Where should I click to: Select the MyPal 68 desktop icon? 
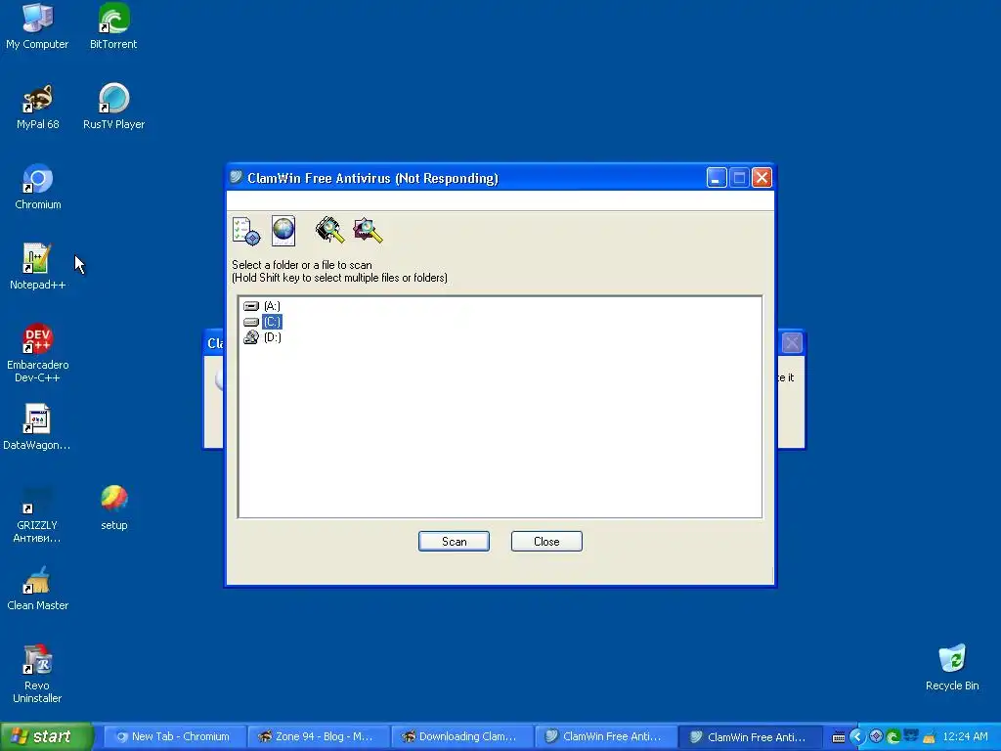(x=38, y=107)
